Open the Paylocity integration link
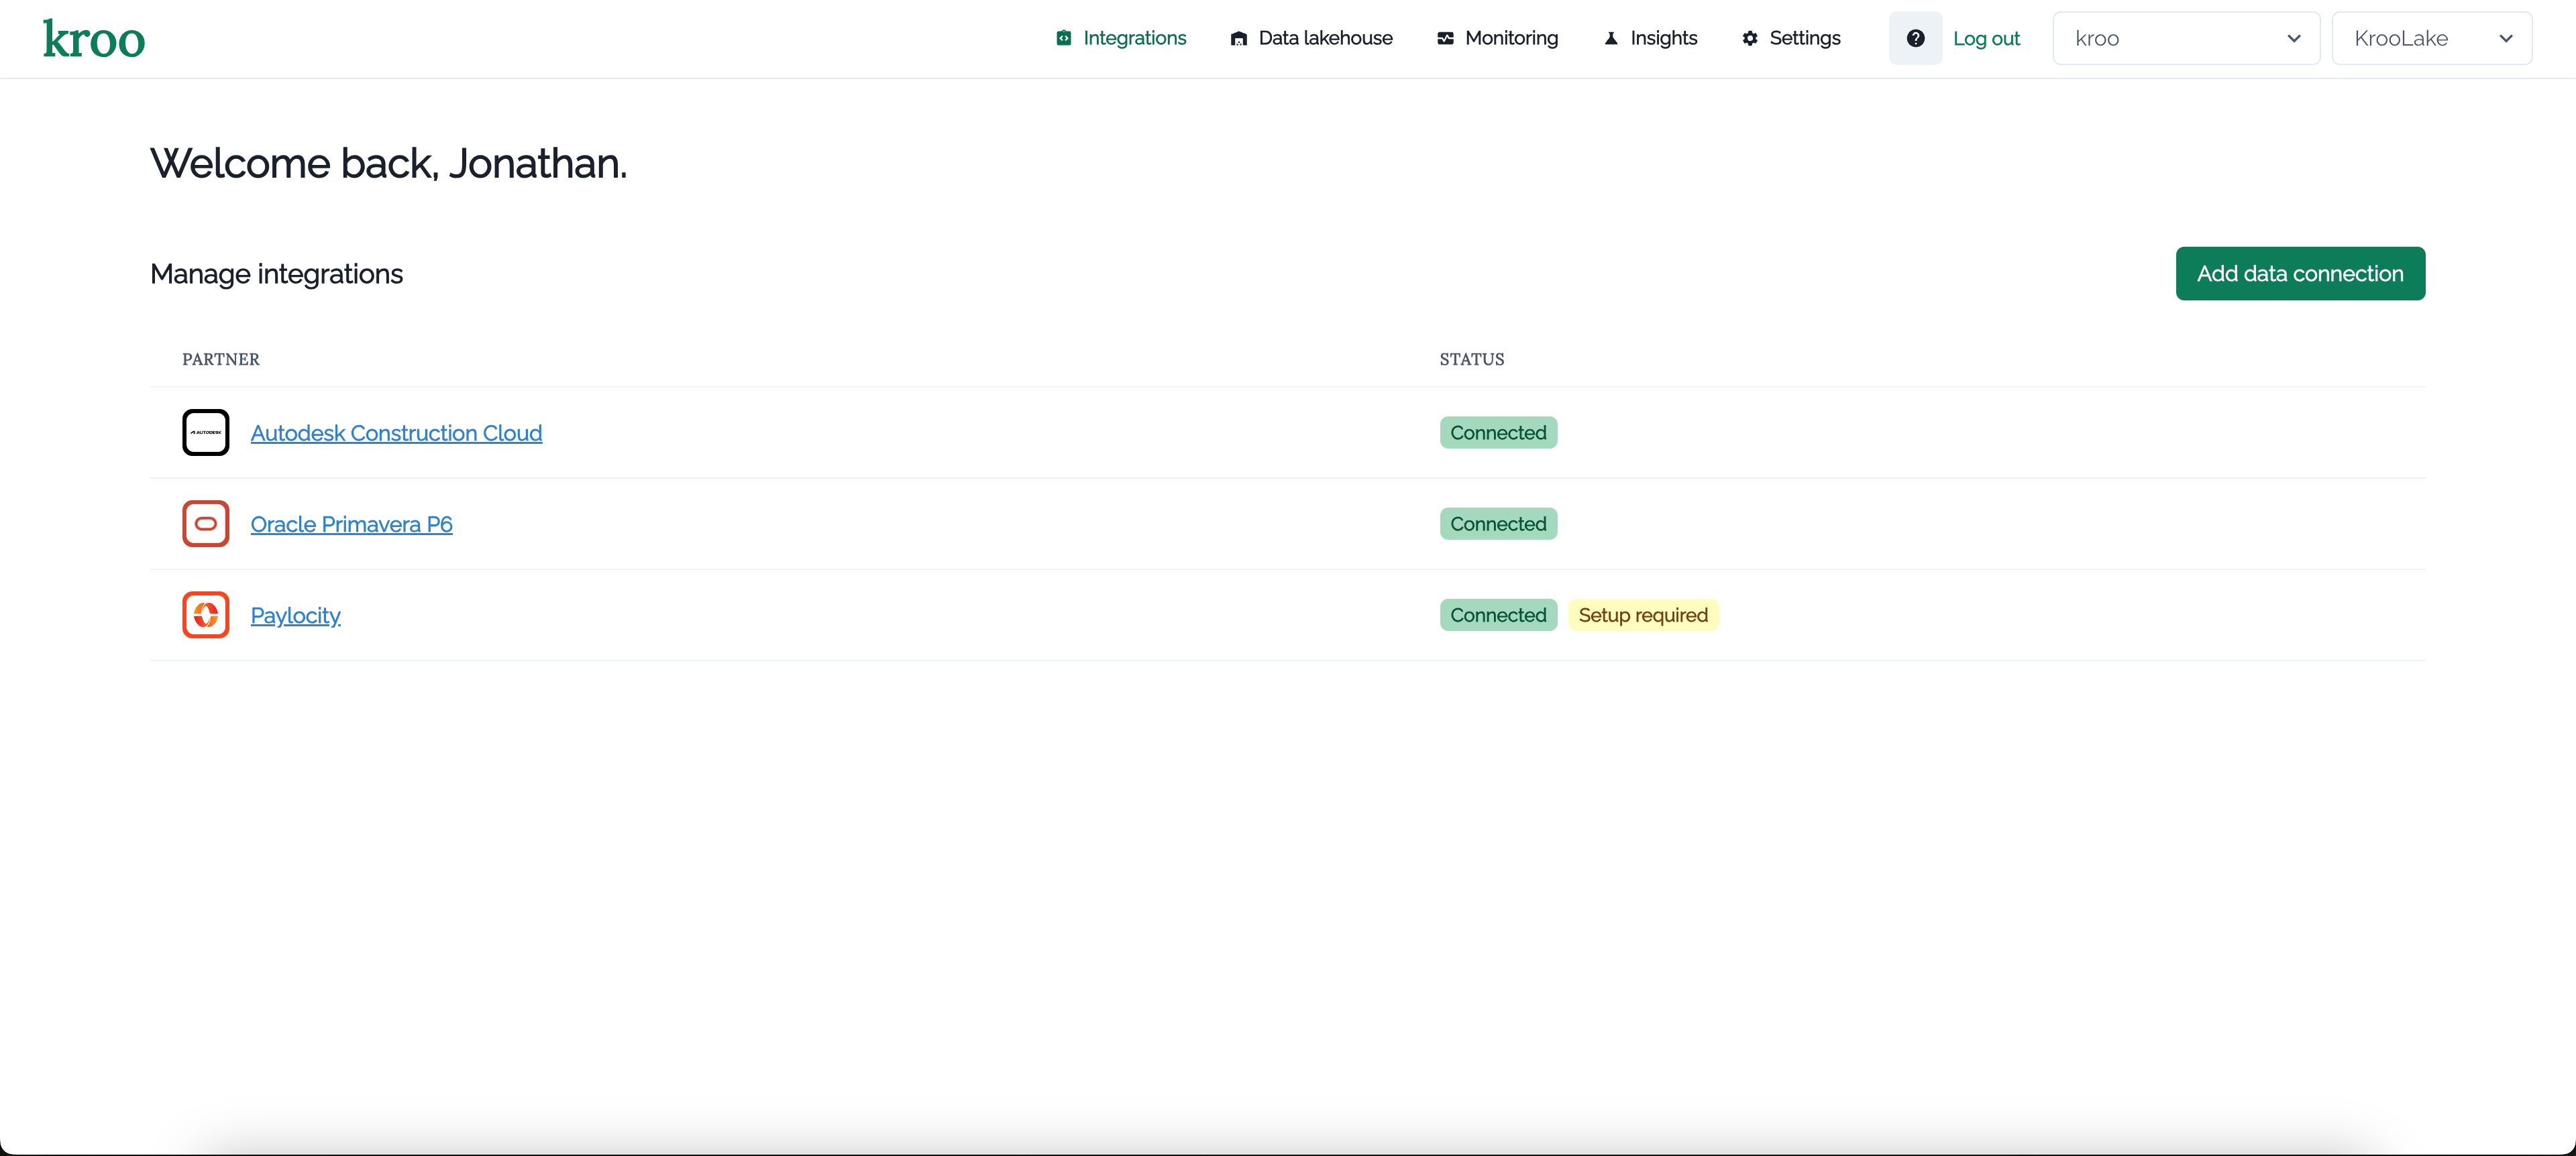This screenshot has height=1156, width=2576. (295, 616)
